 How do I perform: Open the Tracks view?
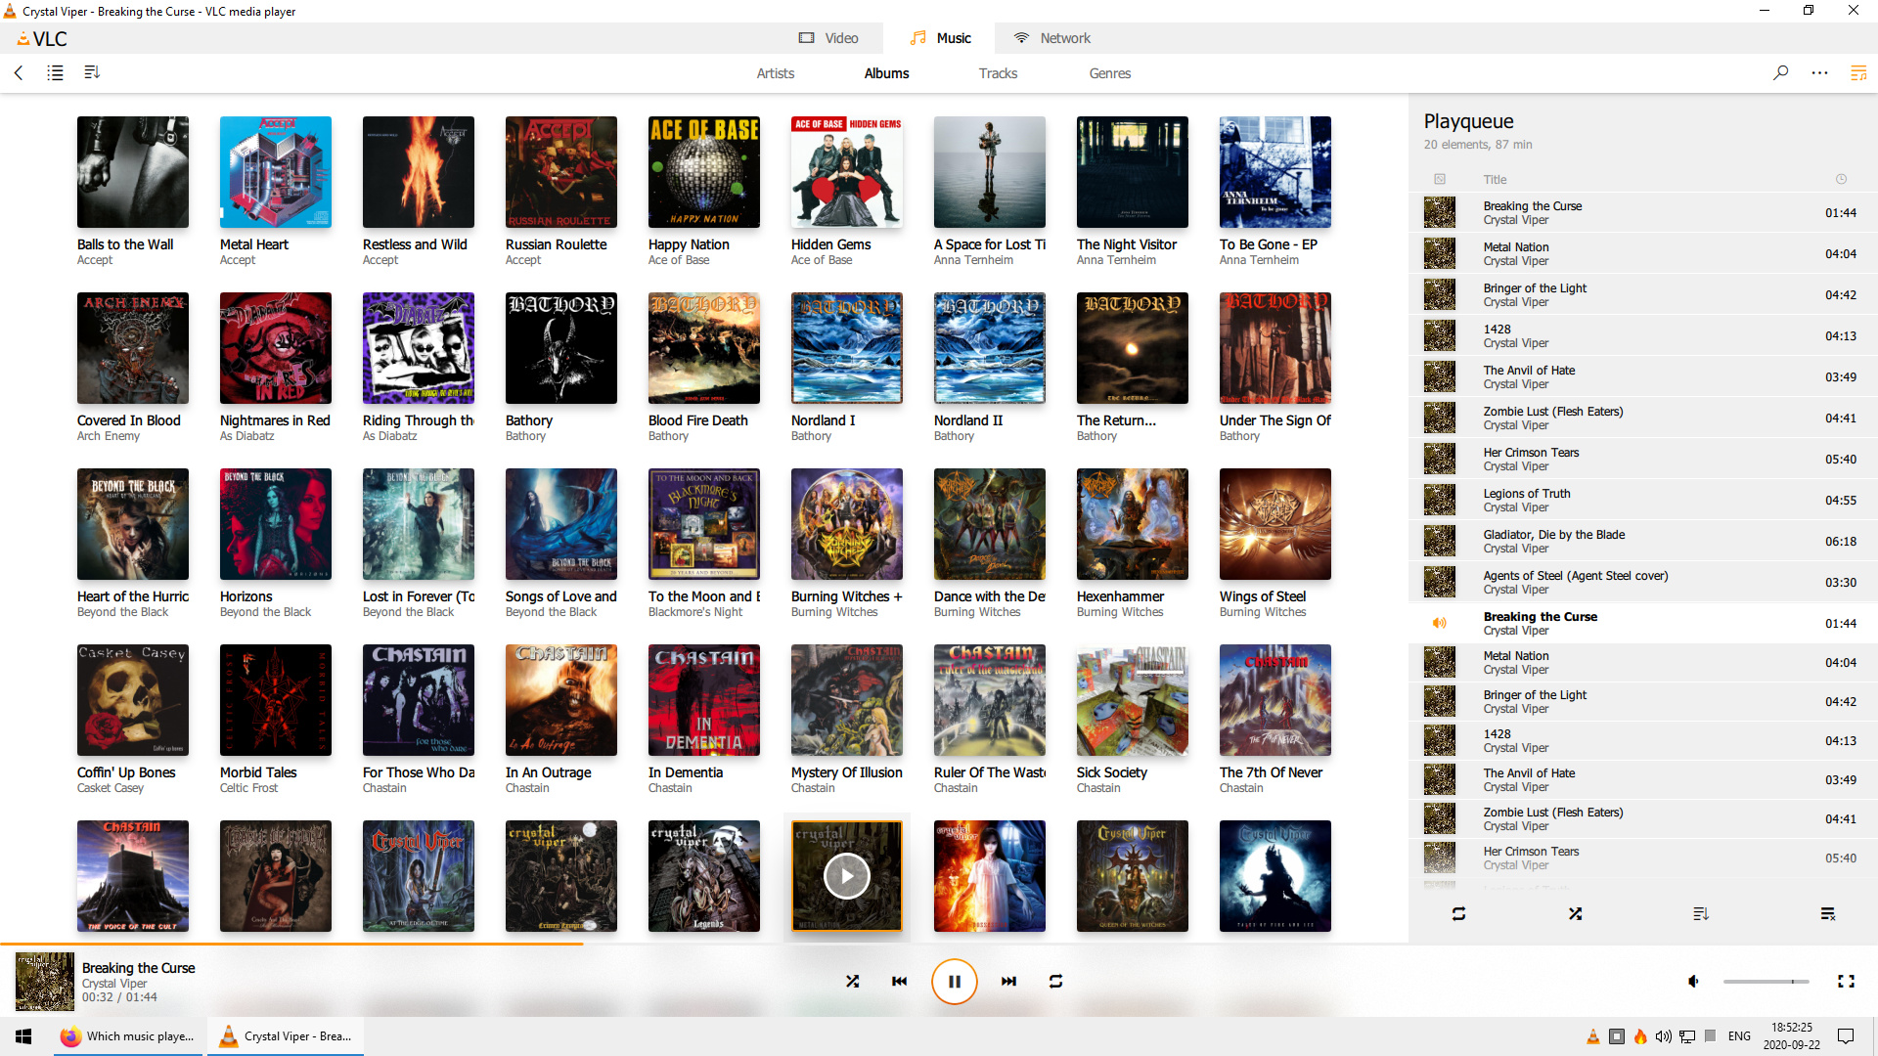tap(998, 73)
